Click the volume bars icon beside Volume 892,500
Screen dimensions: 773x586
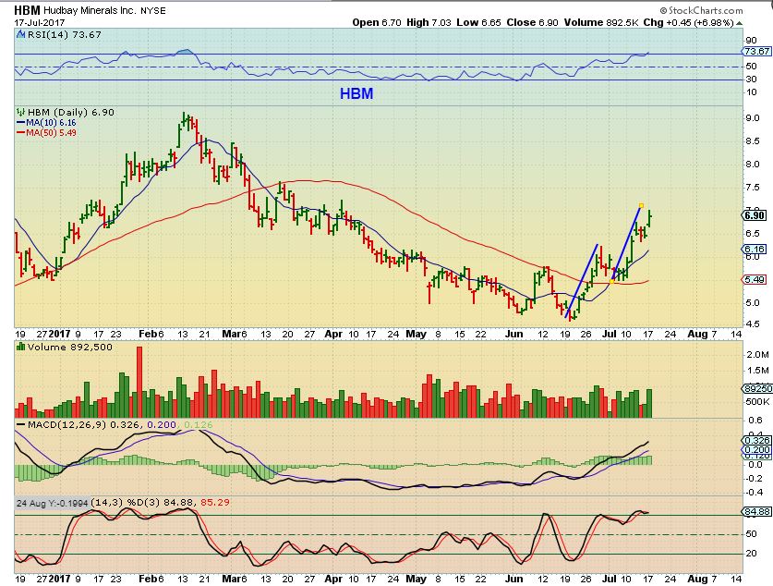pyautogui.click(x=20, y=347)
